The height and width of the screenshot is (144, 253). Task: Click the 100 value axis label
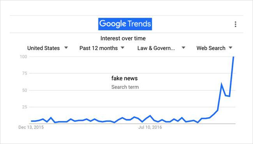coord(23,57)
